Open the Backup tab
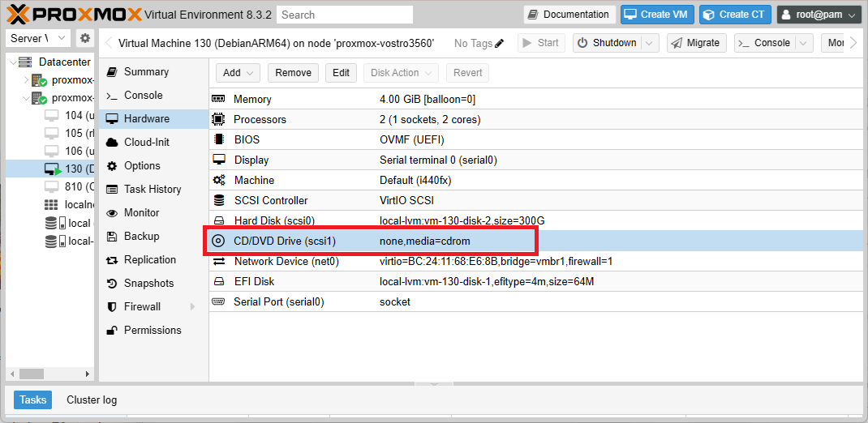 (153, 236)
